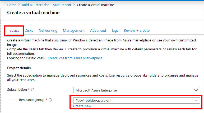Expand the Resource group dropdown
The height and width of the screenshot is (113, 204).
136,100
